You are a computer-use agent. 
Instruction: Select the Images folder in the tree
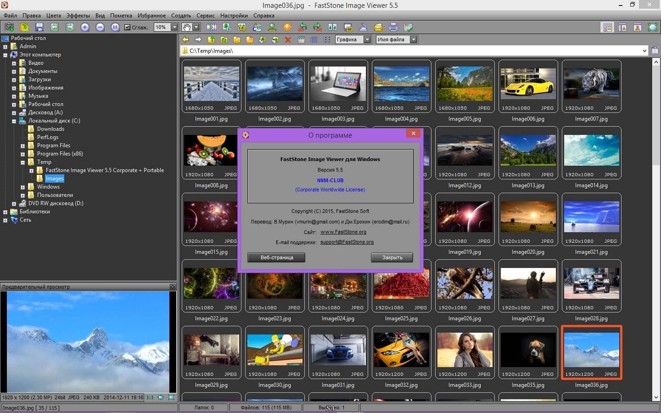pos(54,179)
